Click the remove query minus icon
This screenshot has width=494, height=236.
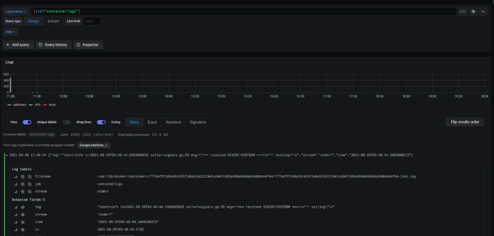click(483, 11)
